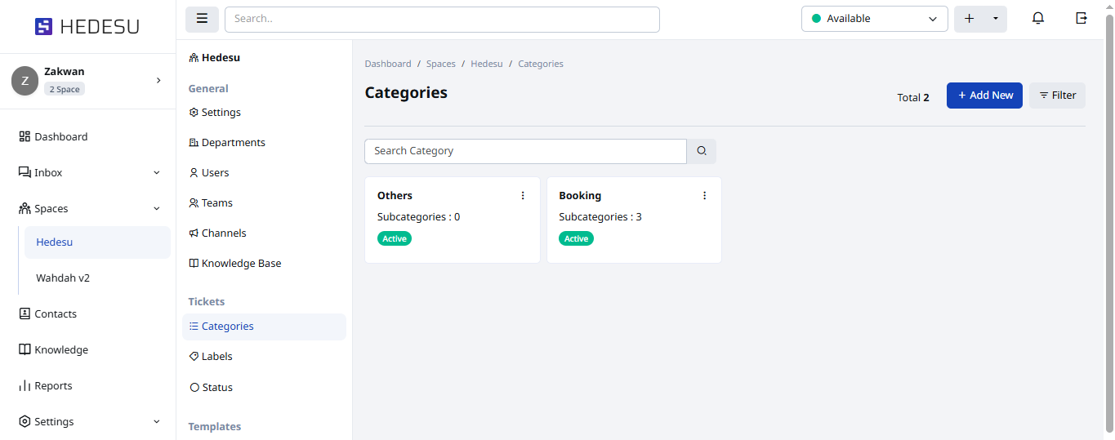This screenshot has width=1115, height=440.
Task: Open Labels in the Tickets section
Action: (216, 357)
